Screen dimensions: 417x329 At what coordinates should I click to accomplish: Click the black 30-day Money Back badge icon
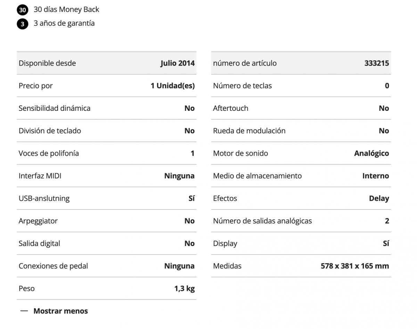22,10
